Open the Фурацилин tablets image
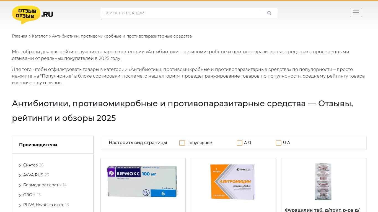Screen dimensions: 378x212 tap(323, 181)
